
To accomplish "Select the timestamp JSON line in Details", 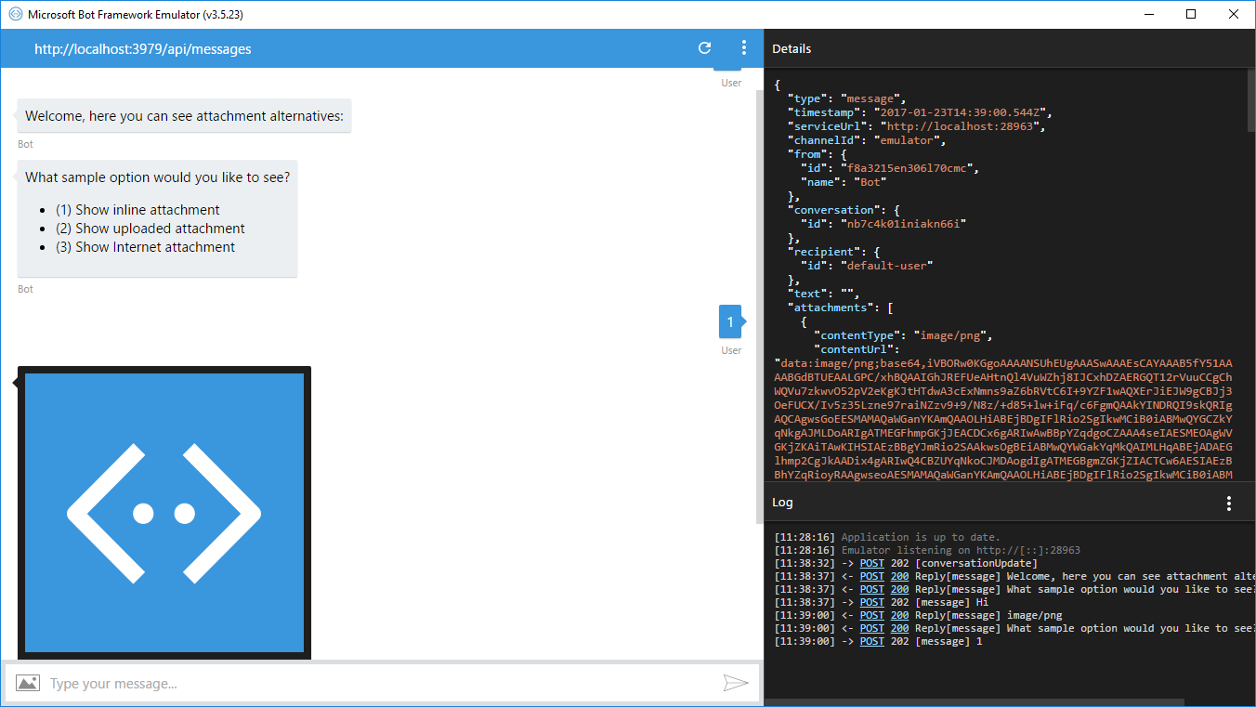I will [x=919, y=112].
